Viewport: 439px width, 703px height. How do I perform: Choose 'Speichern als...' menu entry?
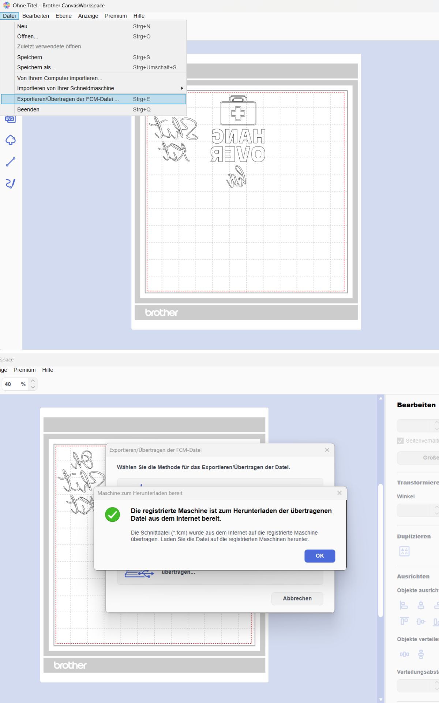(94, 67)
